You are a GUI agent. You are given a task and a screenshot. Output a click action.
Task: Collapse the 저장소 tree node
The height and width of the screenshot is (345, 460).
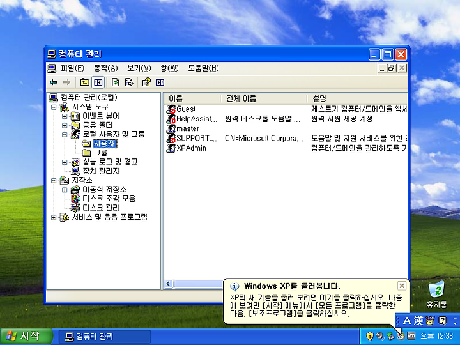pos(54,180)
